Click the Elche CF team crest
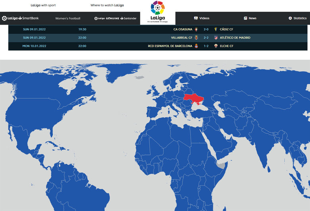The width and height of the screenshot is (310, 211). [x=216, y=46]
